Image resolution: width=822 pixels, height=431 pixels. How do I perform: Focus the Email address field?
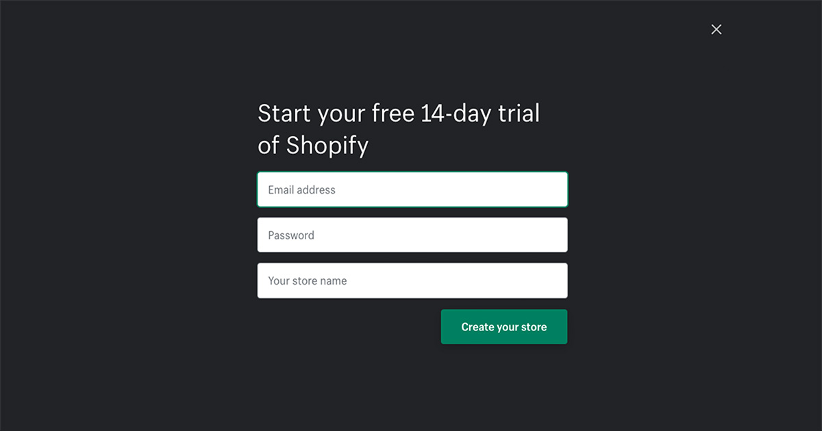[412, 190]
